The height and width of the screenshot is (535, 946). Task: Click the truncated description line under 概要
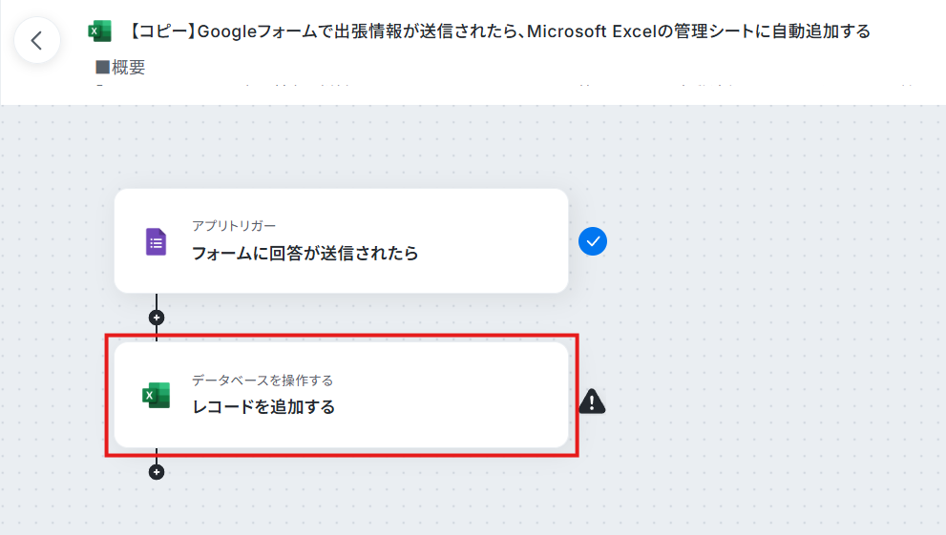504,86
